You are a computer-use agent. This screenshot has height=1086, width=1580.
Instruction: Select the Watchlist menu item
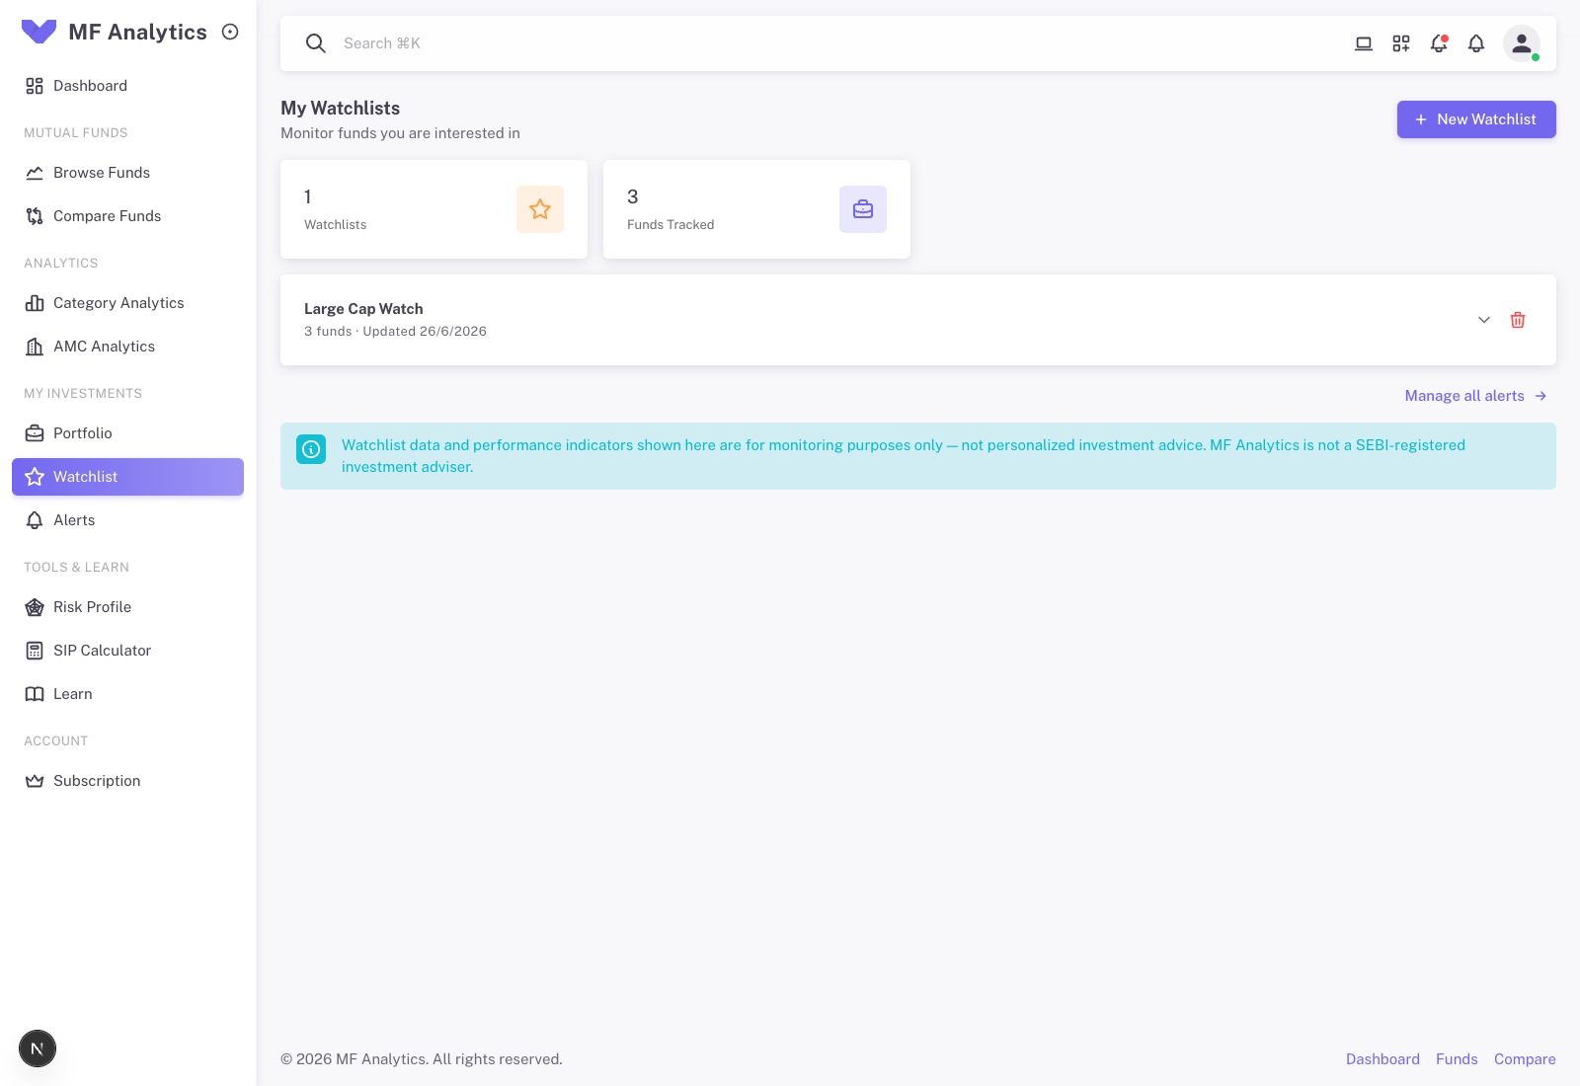click(x=127, y=477)
